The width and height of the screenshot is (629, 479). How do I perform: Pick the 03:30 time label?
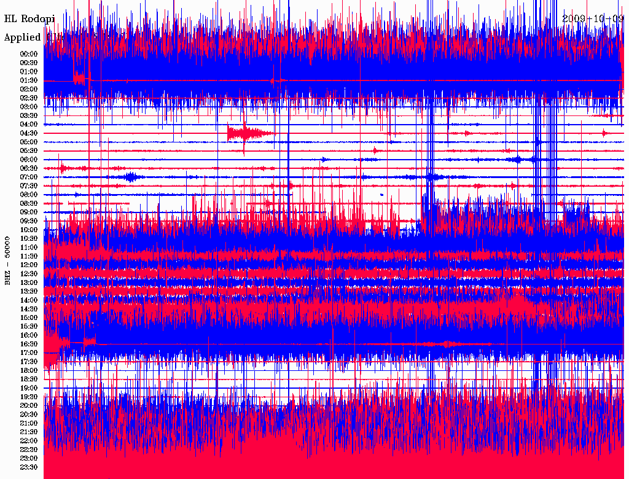(29, 116)
